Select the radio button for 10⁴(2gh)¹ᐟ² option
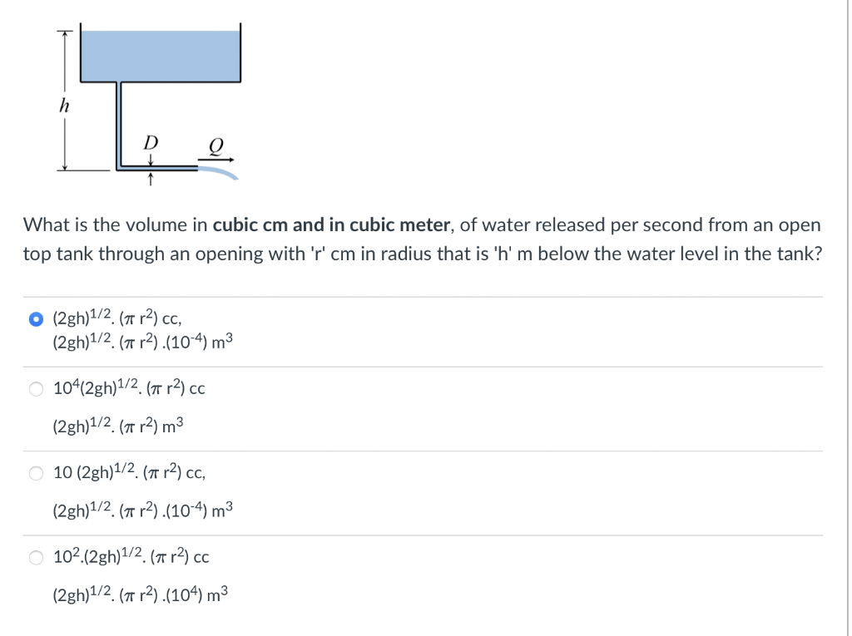This screenshot has width=852, height=636. 36,388
